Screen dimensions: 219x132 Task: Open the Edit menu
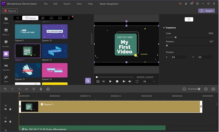click(x=56, y=4)
